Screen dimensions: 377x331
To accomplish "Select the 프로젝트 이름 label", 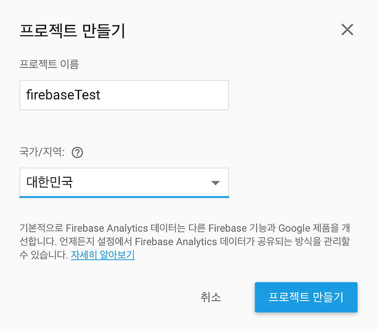I will (x=49, y=64).
